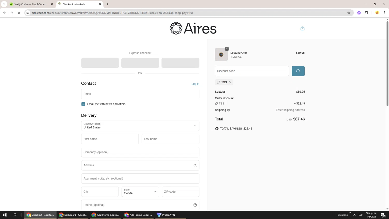Focus the Apartment, suite field

pos(140,179)
